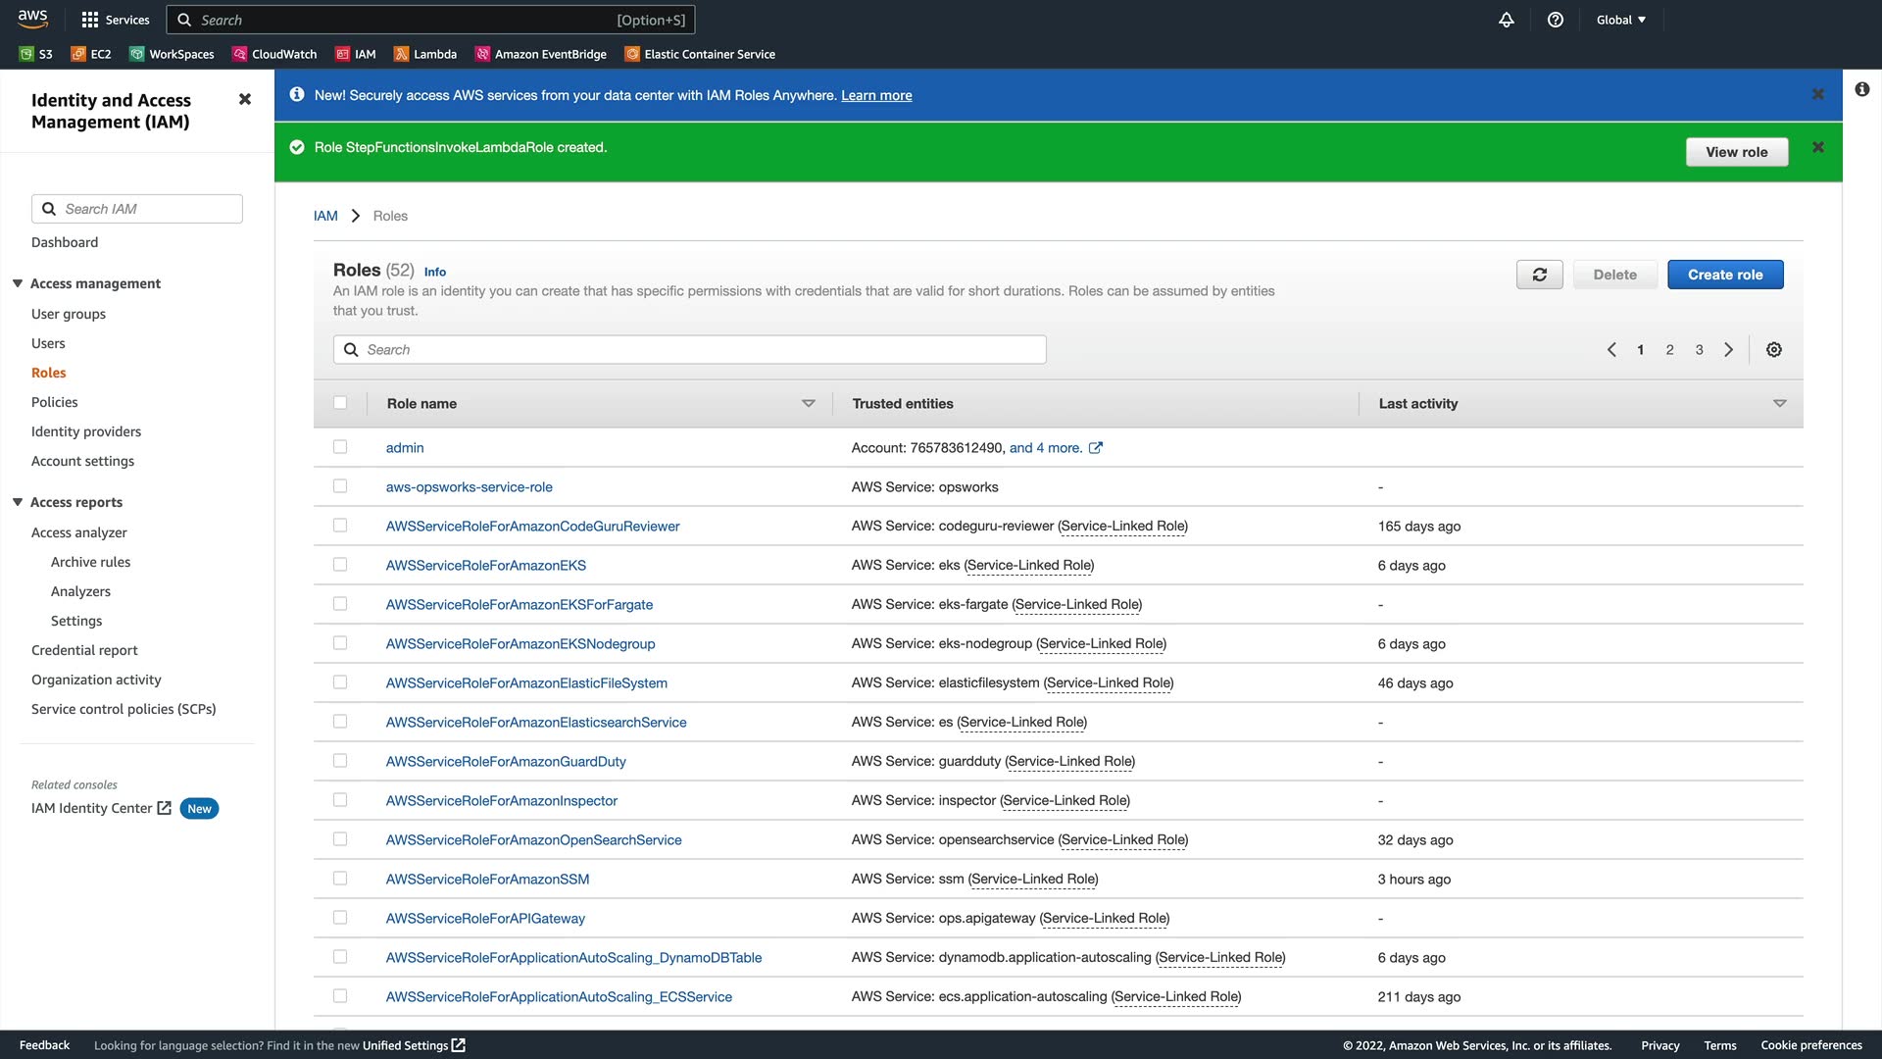
Task: Open the Global region dropdown
Action: tap(1621, 20)
